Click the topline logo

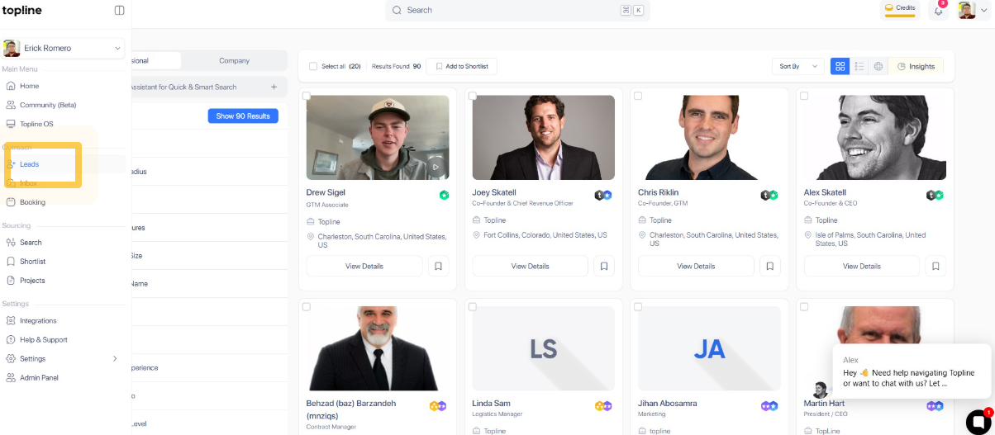tap(21, 11)
